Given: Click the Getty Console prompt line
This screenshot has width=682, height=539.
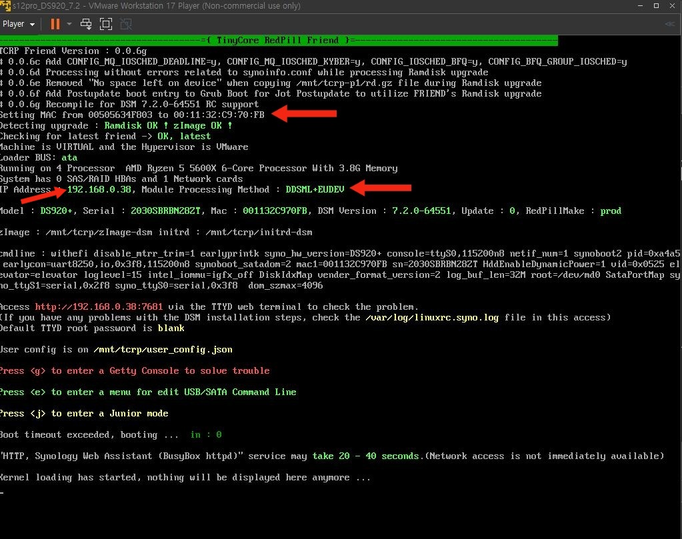Looking at the screenshot, I should [135, 371].
